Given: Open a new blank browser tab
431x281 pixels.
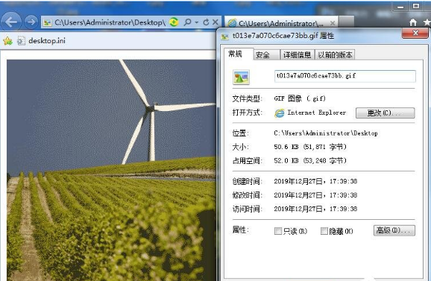Looking at the screenshot, I should [x=346, y=22].
